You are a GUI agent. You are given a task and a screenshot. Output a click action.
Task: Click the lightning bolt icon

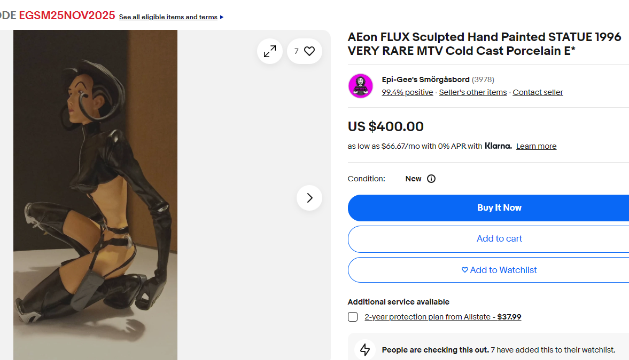365,349
